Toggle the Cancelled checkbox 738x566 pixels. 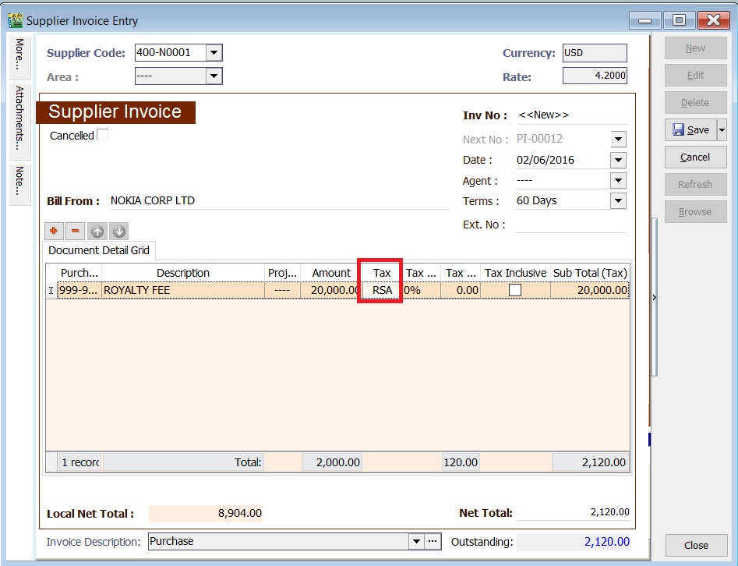(102, 135)
